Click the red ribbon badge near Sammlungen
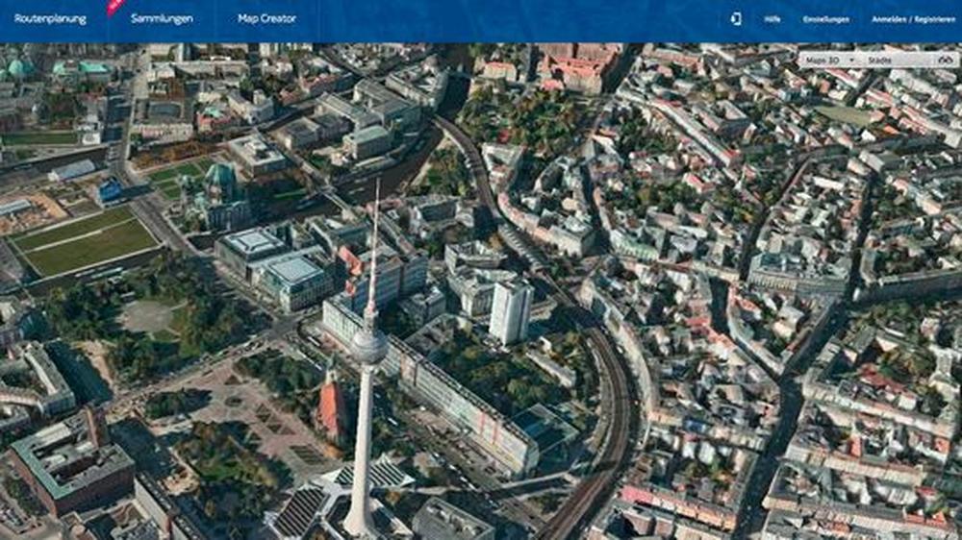The height and width of the screenshot is (540, 962). click(115, 6)
